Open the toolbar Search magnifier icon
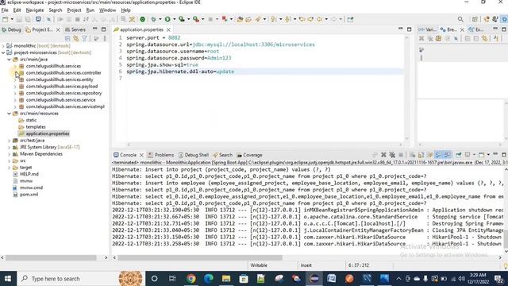The width and height of the screenshot is (508, 286). pos(460,19)
